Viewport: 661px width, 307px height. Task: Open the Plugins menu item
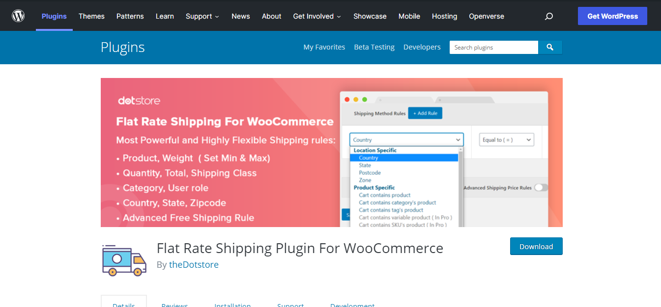(54, 16)
